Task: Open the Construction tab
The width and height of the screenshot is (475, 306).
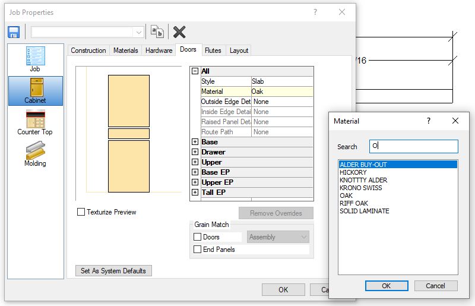Action: pos(88,51)
